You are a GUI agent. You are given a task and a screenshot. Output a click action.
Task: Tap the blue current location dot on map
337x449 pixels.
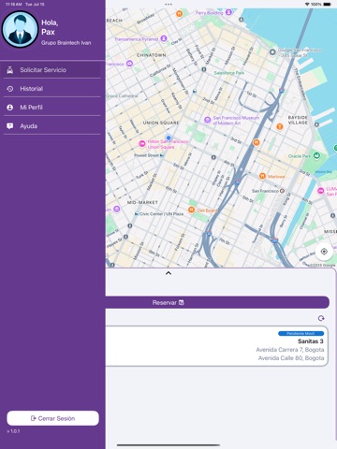coord(168,138)
